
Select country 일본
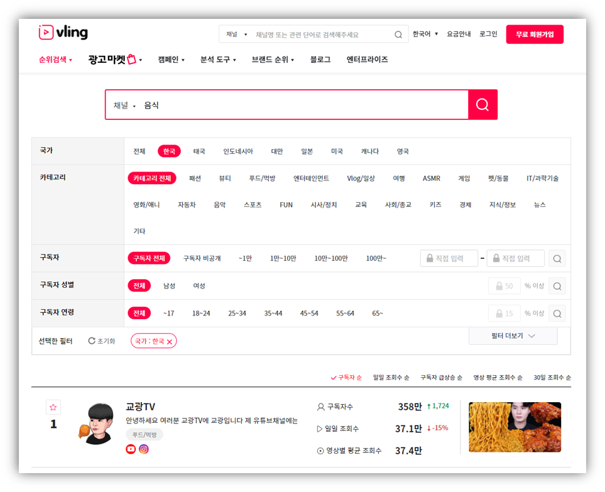[307, 151]
